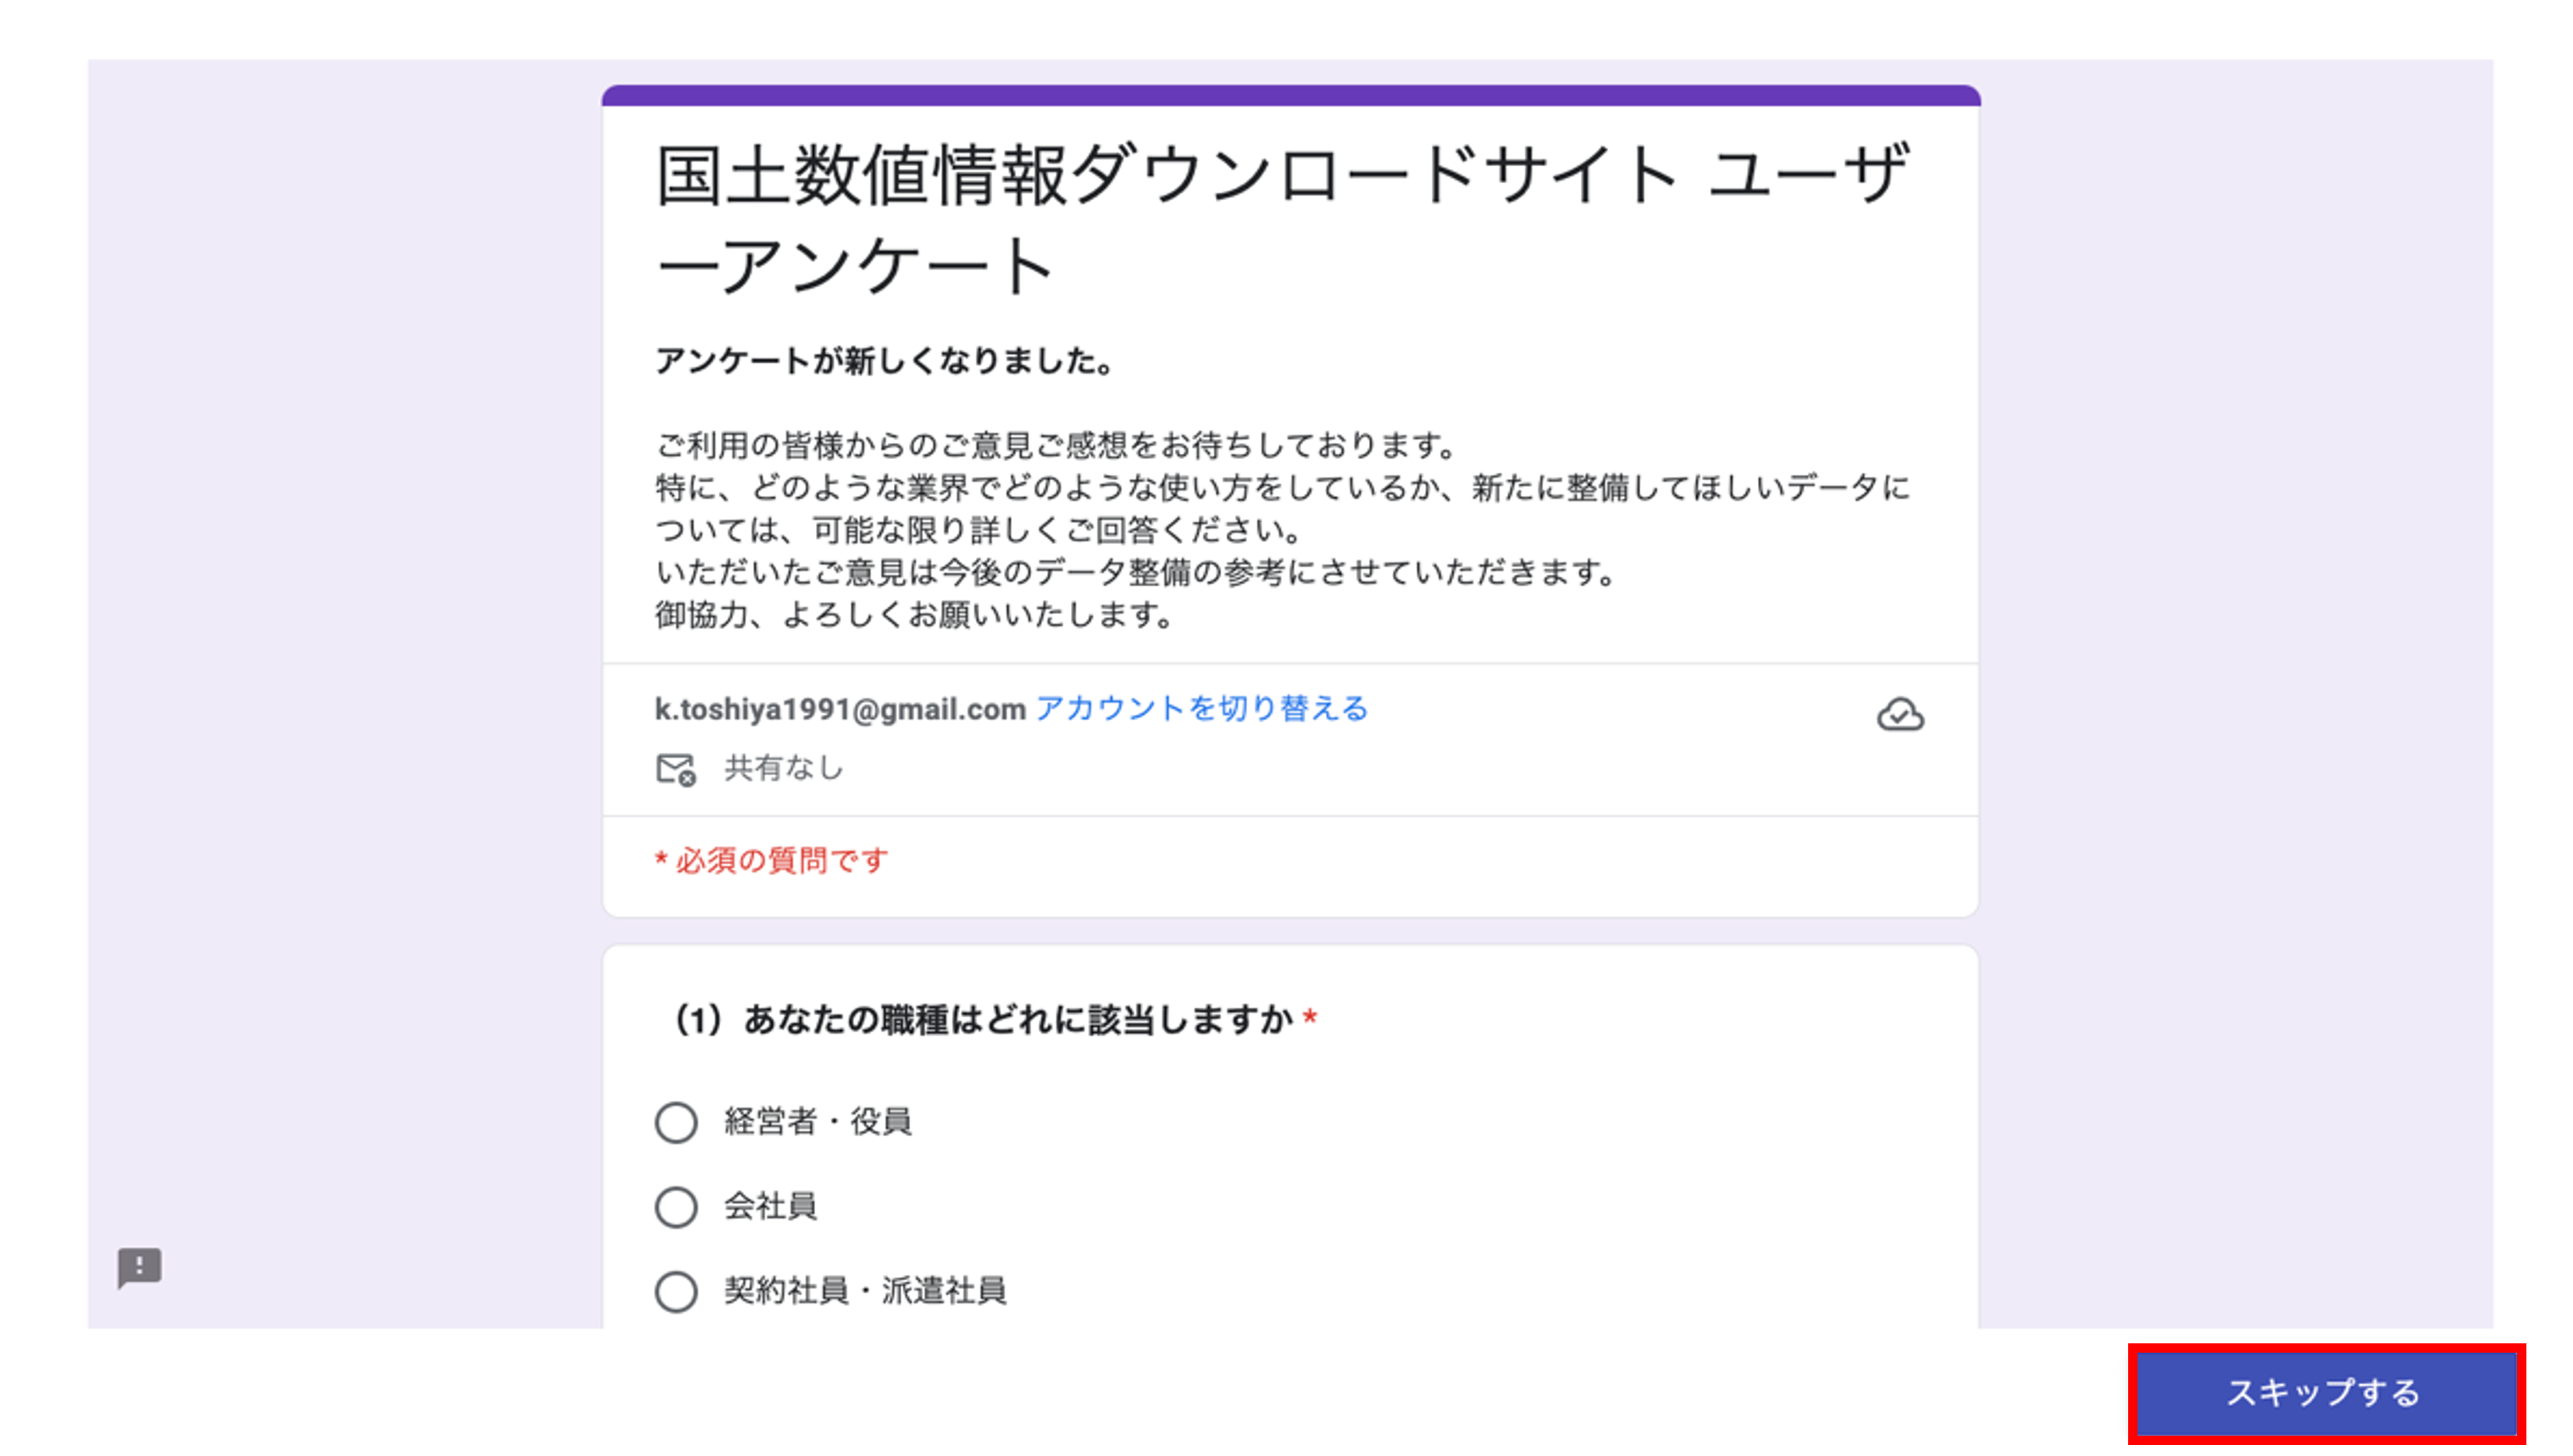Click the red asterisk before 必須の質問です
2573x1456 pixels.
(661, 859)
